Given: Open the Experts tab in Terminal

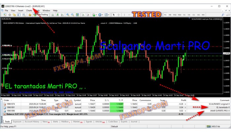Looking at the screenshot, I should point(124,121).
